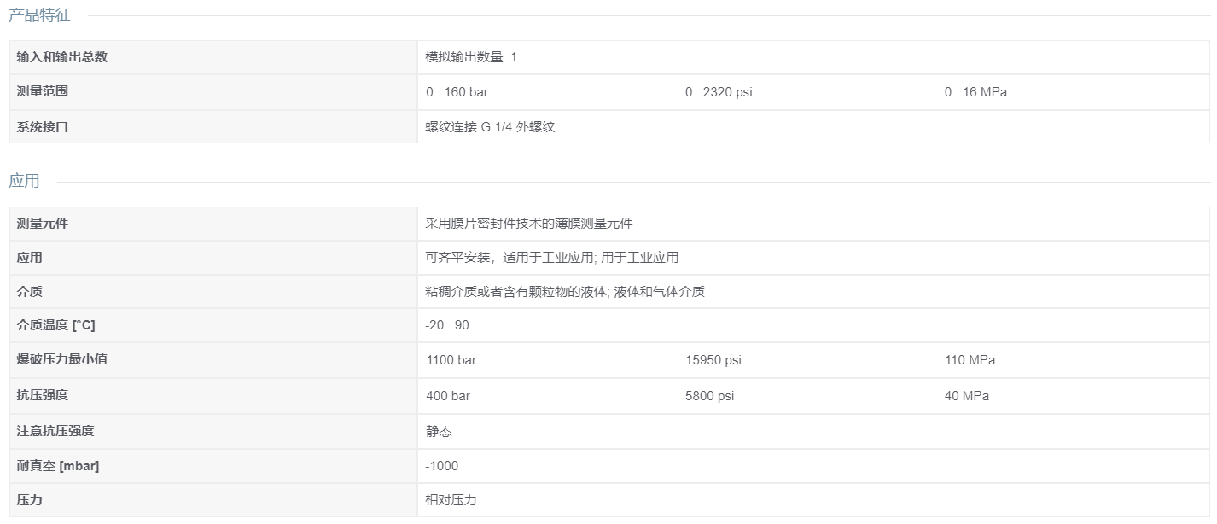Click the 耐真空 [mbar] row label
The width and height of the screenshot is (1217, 524).
pyautogui.click(x=59, y=466)
